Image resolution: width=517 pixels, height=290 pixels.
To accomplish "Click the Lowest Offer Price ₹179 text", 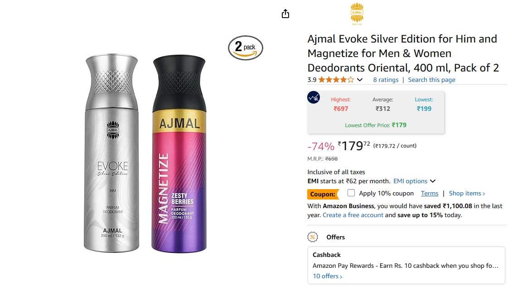I will click(376, 125).
